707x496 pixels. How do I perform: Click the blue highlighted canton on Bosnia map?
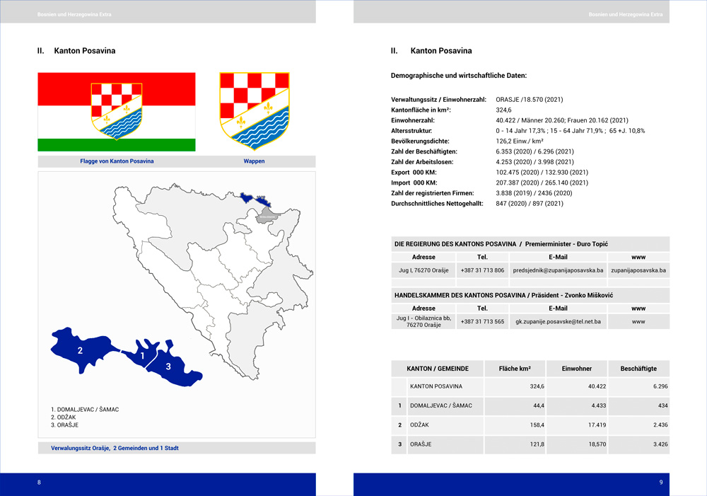(255, 200)
